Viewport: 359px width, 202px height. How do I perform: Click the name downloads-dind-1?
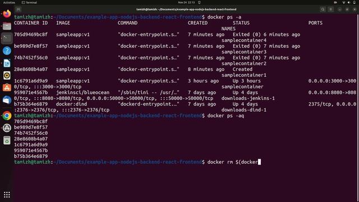[244, 110]
